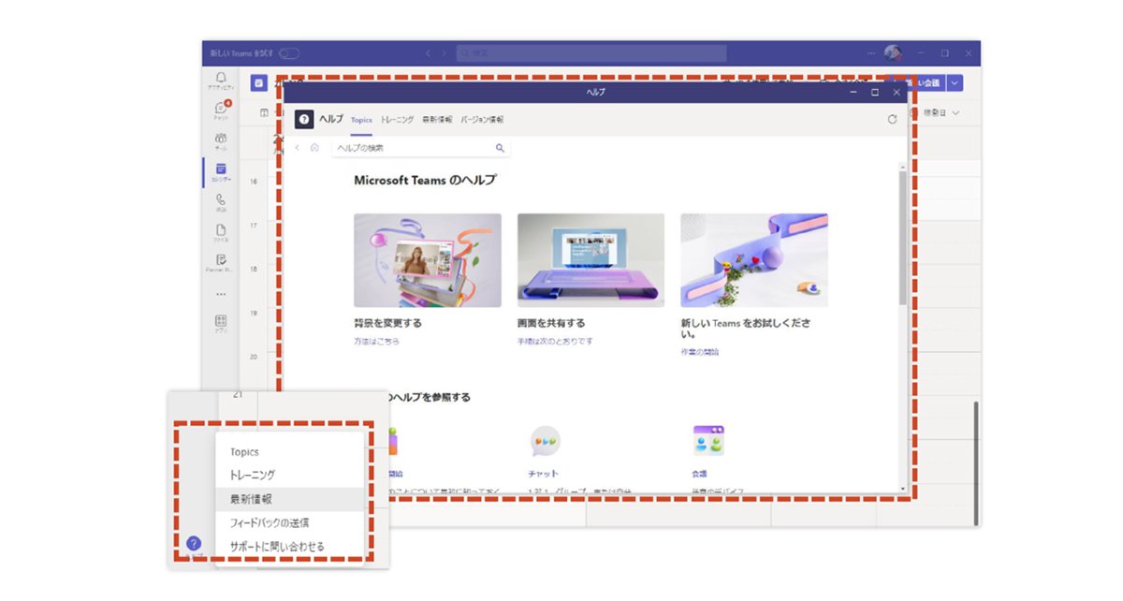
Task: Open the チャット help category link
Action: point(543,474)
